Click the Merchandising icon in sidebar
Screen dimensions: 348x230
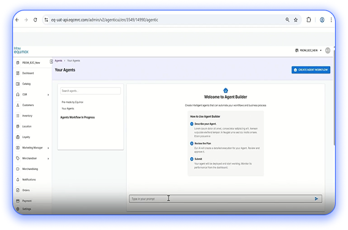click(x=18, y=169)
